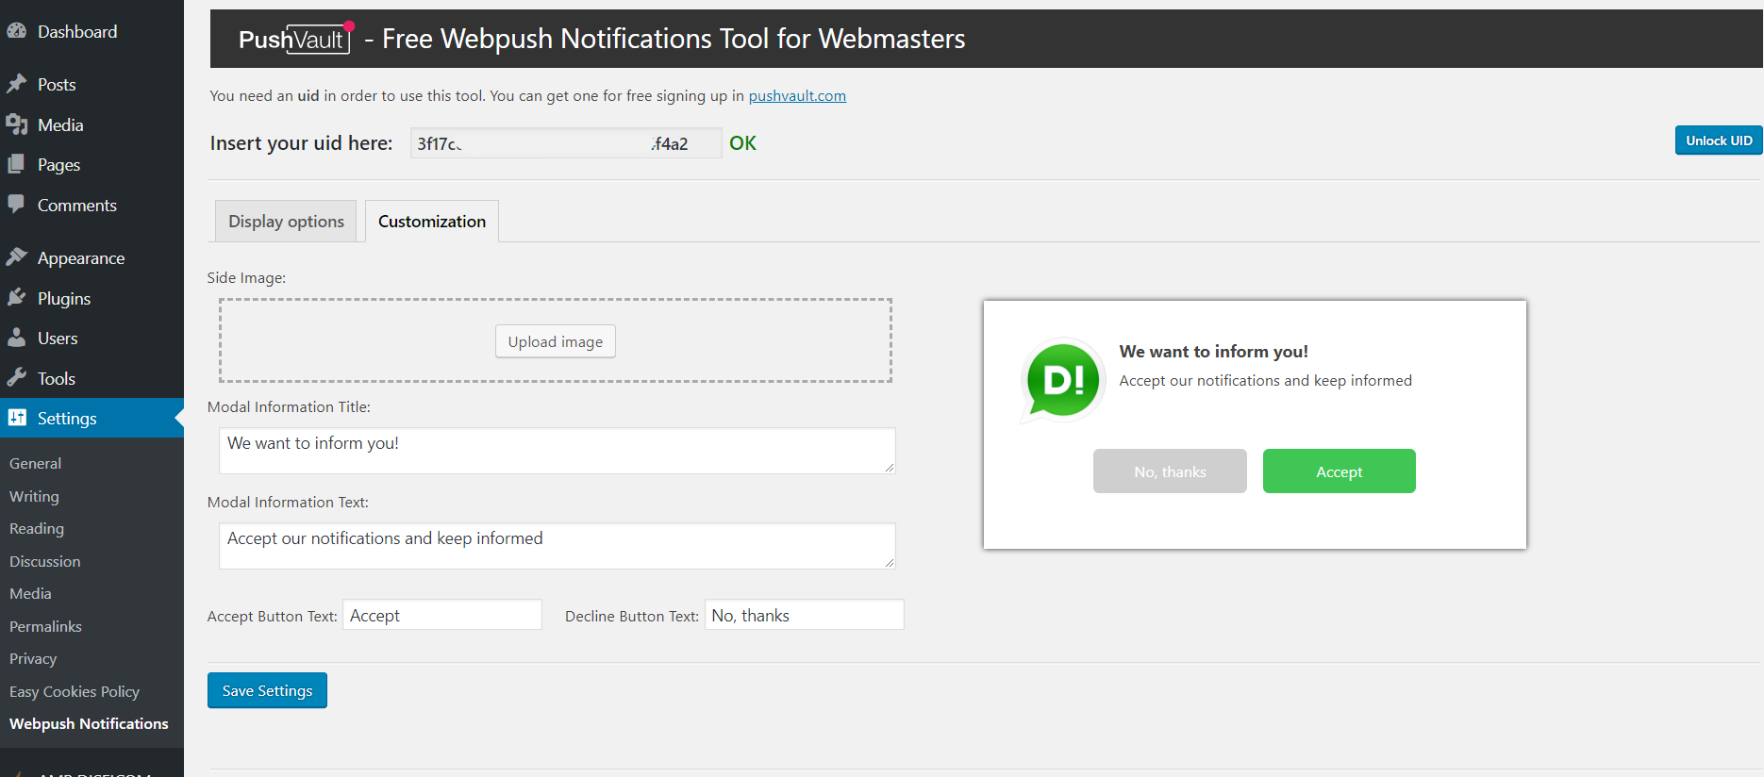This screenshot has height=777, width=1764.
Task: Click the Upload image button
Action: click(x=556, y=341)
